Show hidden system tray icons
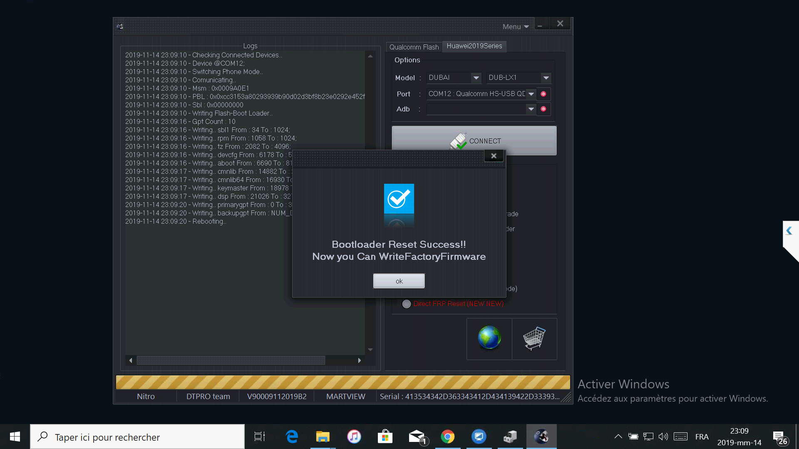 point(618,437)
